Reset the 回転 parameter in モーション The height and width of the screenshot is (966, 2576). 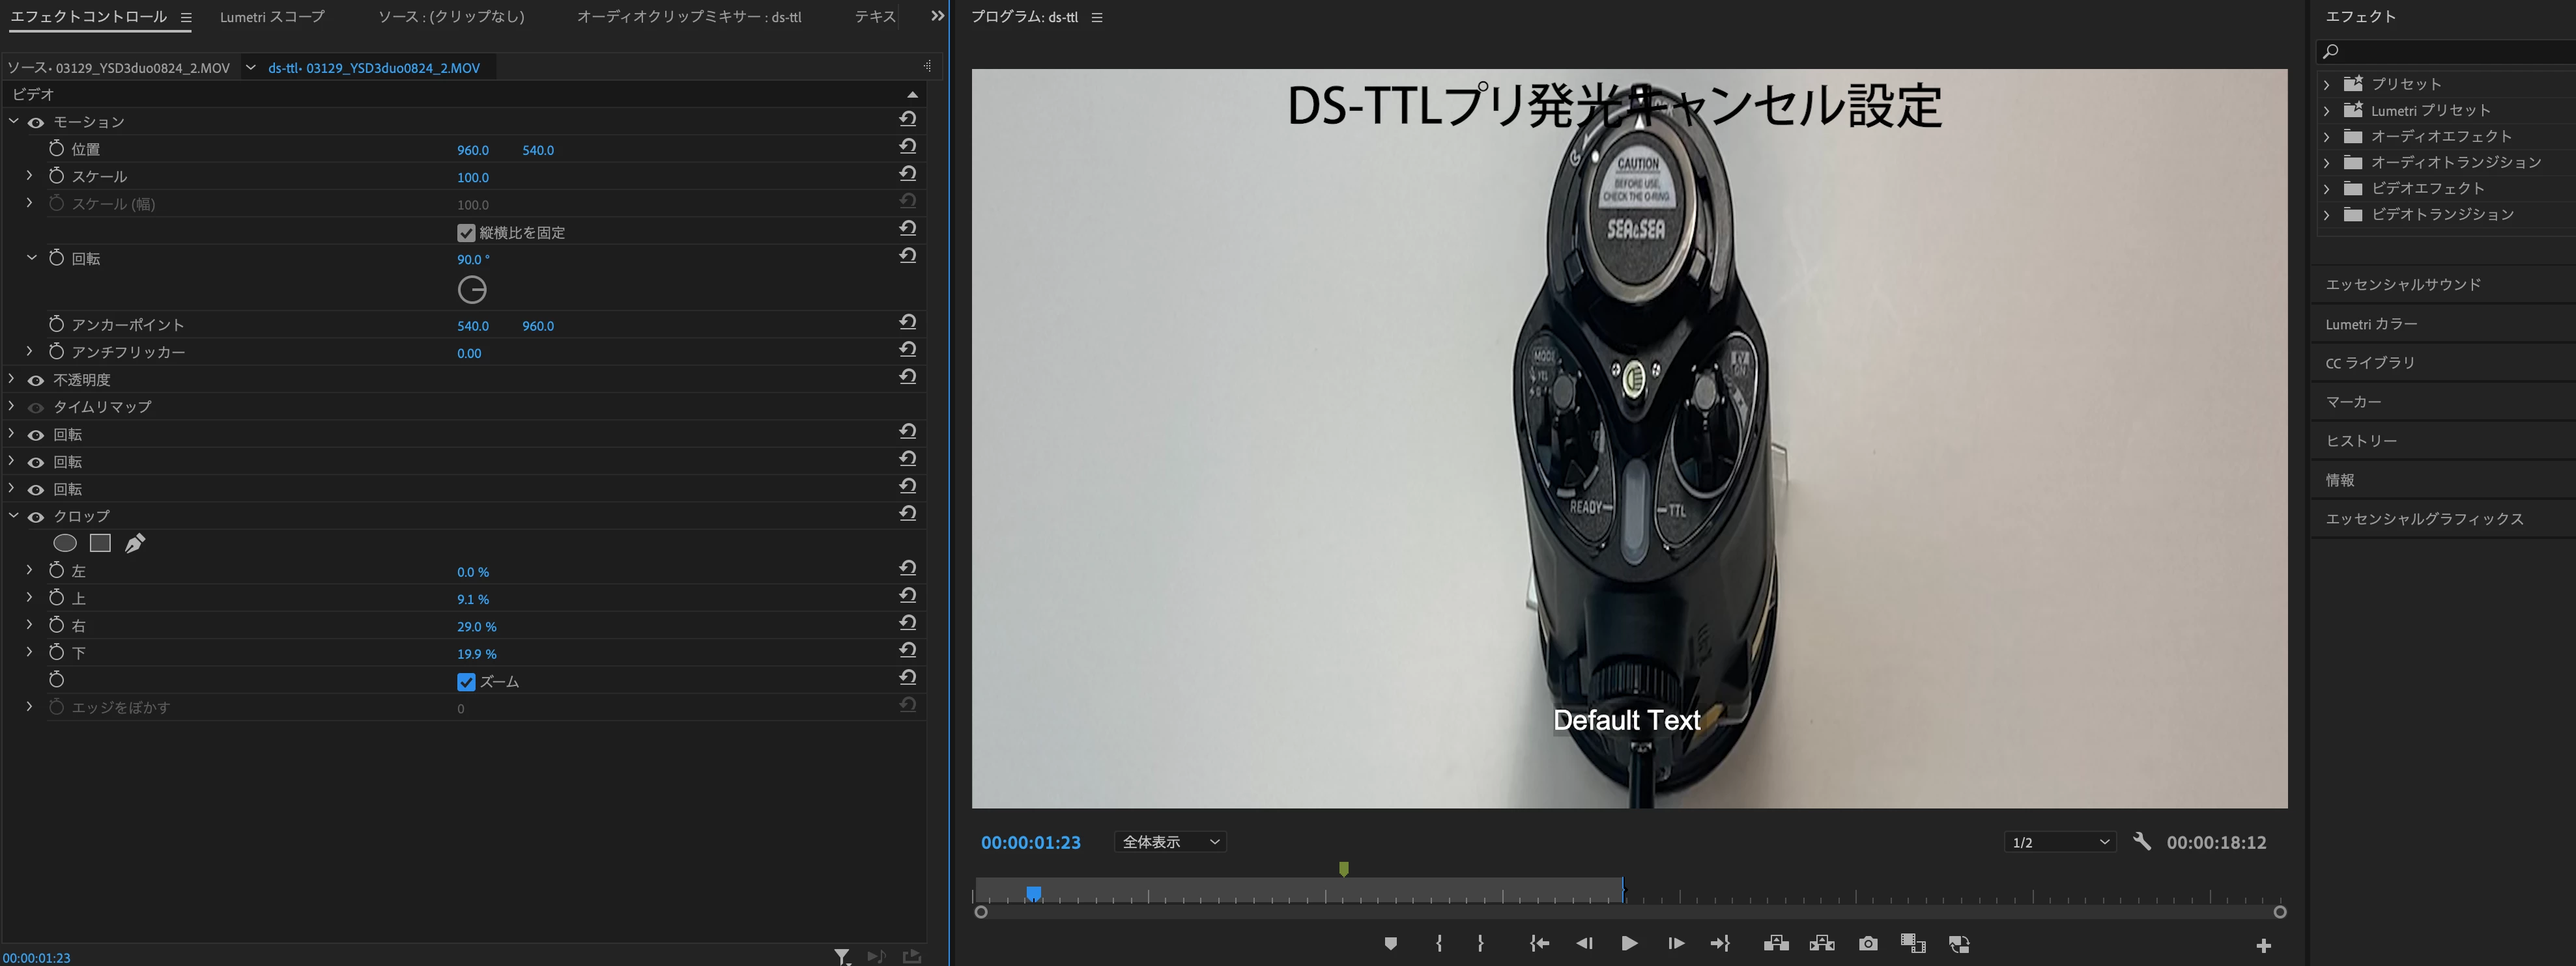coord(907,256)
